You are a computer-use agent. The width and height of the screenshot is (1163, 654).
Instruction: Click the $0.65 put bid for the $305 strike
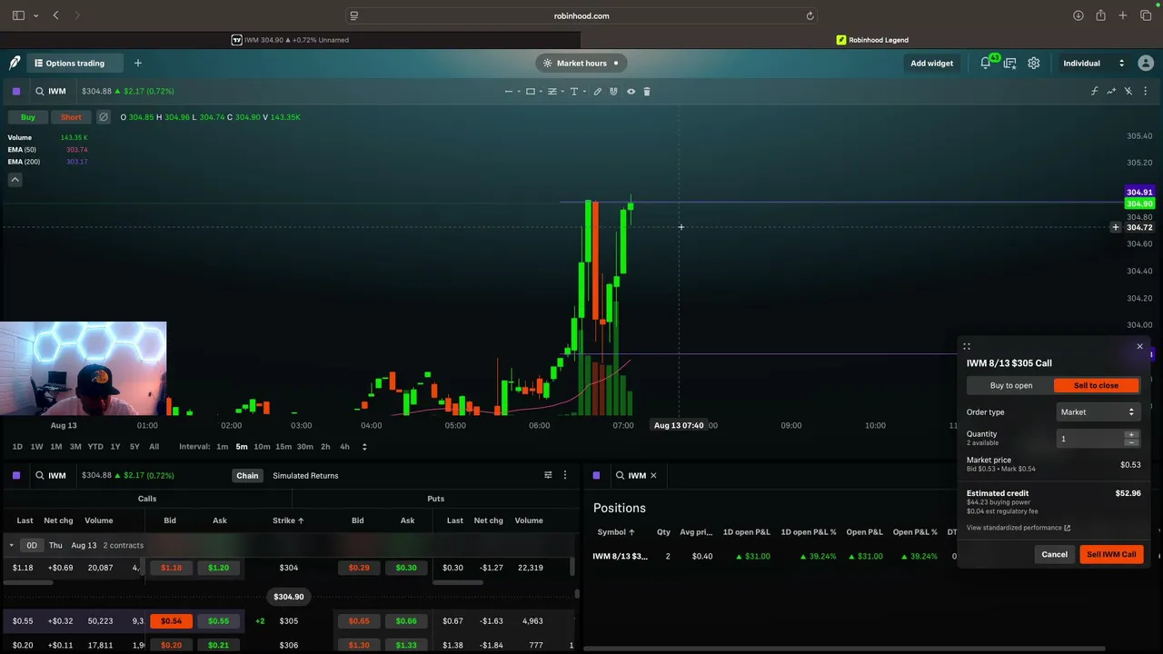[x=359, y=621]
